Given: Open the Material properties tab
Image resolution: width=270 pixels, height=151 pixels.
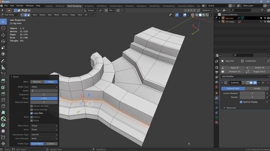Looking at the screenshot, I should pos(216,122).
